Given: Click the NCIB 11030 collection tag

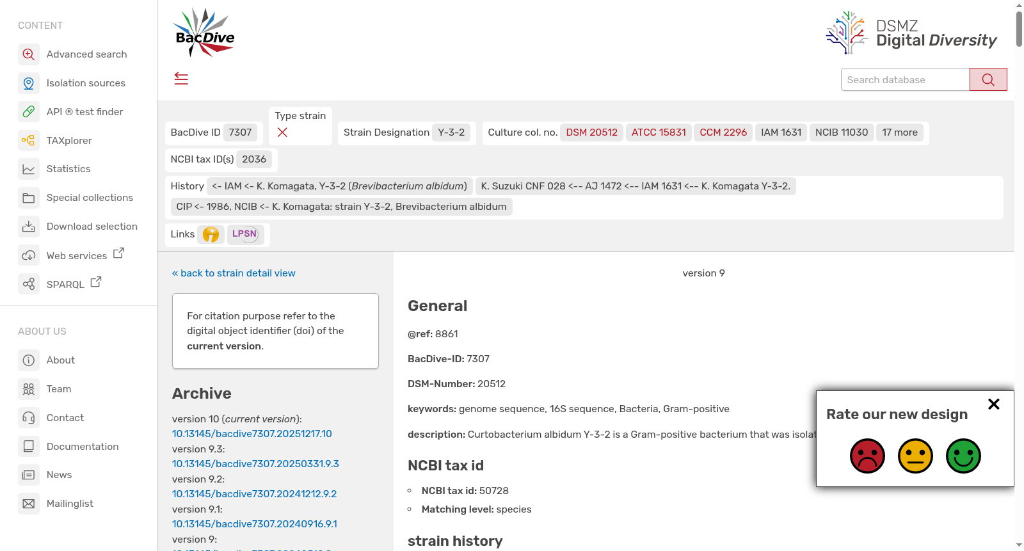Looking at the screenshot, I should [x=842, y=132].
